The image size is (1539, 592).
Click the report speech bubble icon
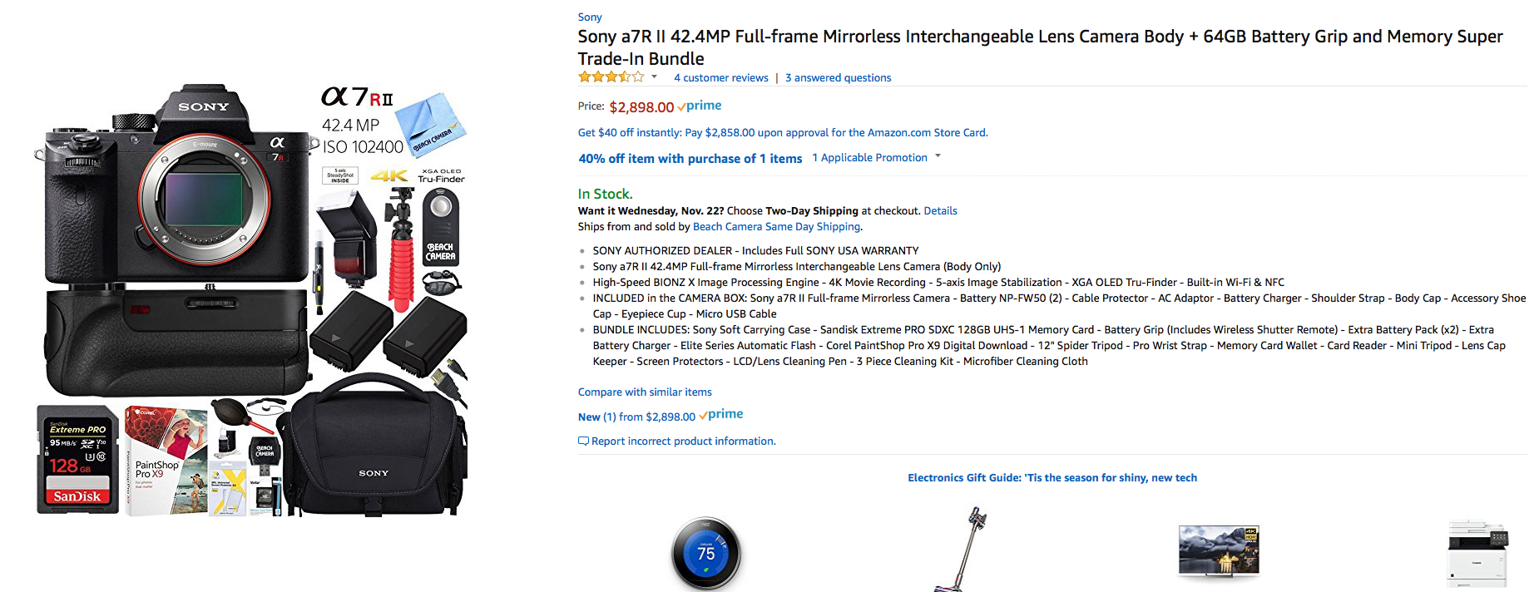583,441
